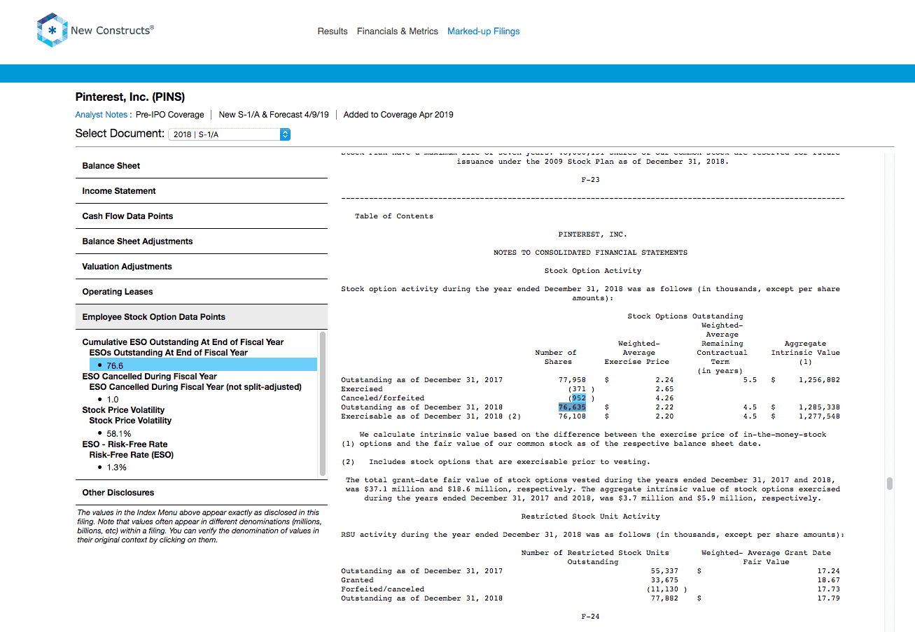Click the Pinterest, Inc. (PINS) title
Screen dimensions: 915x632
click(x=130, y=97)
